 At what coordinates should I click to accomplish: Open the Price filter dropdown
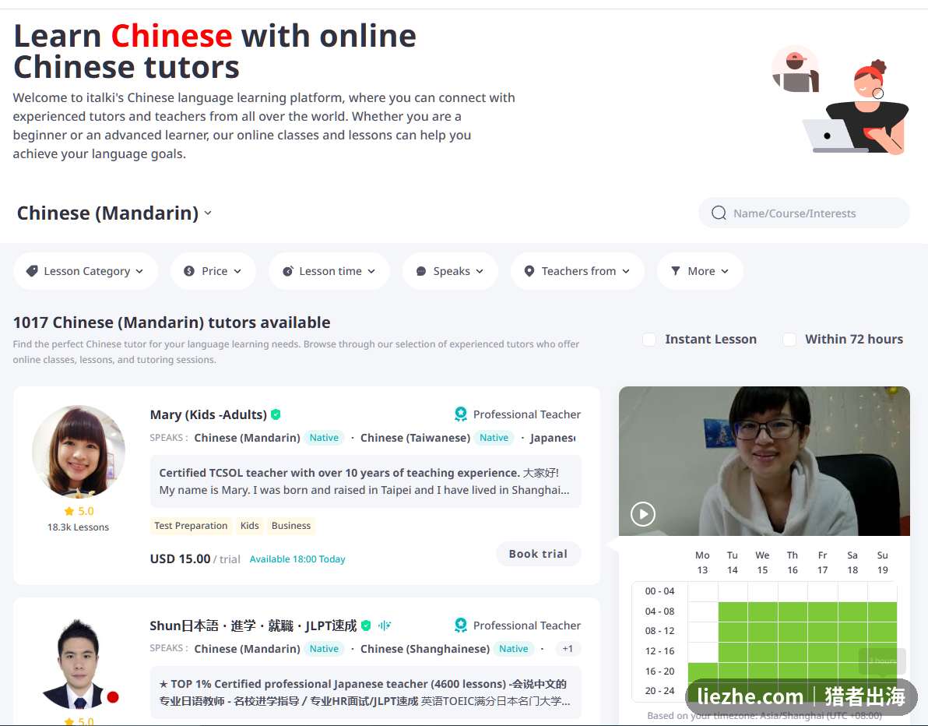(x=213, y=271)
